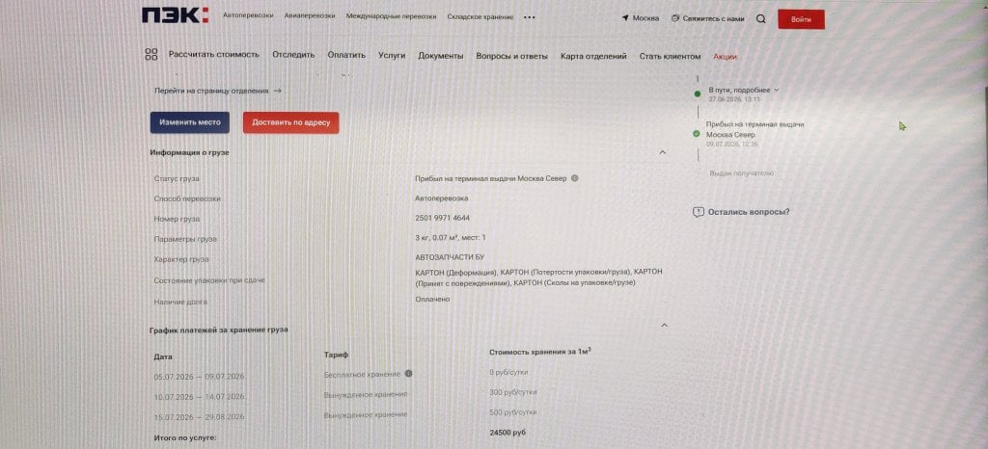Click the Выдан получателю tracking step
The height and width of the screenshot is (449, 988).
click(x=742, y=172)
